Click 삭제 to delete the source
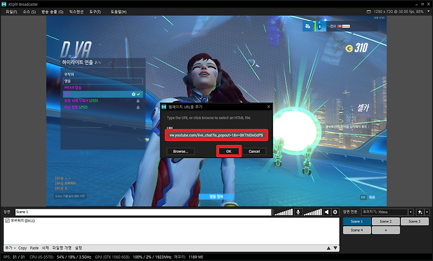 45,248
